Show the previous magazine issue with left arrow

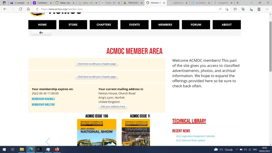click(48, 142)
